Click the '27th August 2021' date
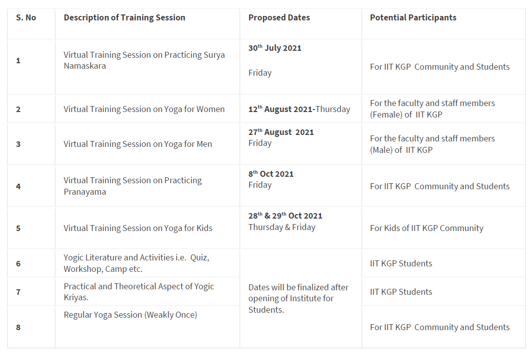Image resolution: width=531 pixels, height=358 pixels. pyautogui.click(x=281, y=132)
